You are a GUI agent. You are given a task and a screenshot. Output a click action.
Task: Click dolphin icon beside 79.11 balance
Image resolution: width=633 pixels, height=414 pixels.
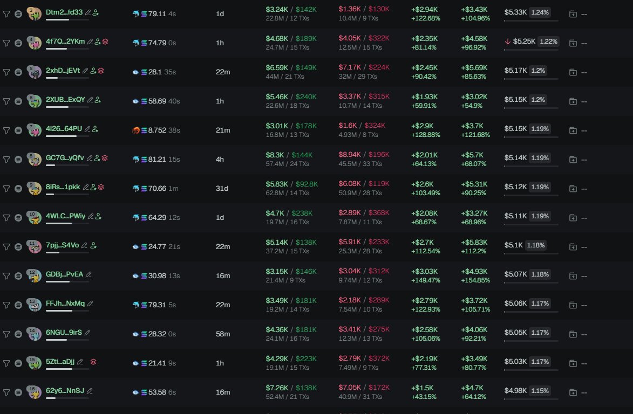click(x=135, y=13)
